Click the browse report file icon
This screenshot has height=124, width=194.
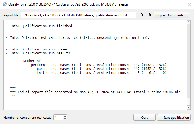point(141,15)
